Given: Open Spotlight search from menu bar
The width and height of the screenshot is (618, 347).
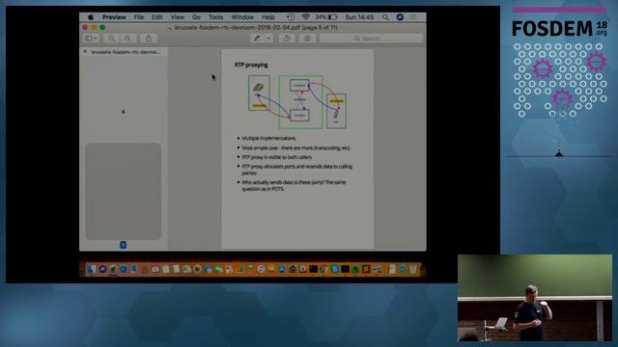Looking at the screenshot, I should [x=385, y=17].
